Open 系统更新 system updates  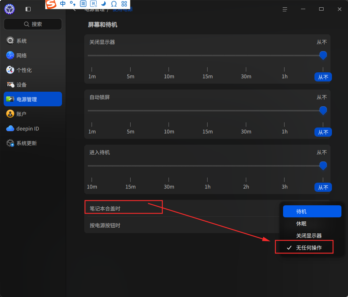pyautogui.click(x=33, y=143)
